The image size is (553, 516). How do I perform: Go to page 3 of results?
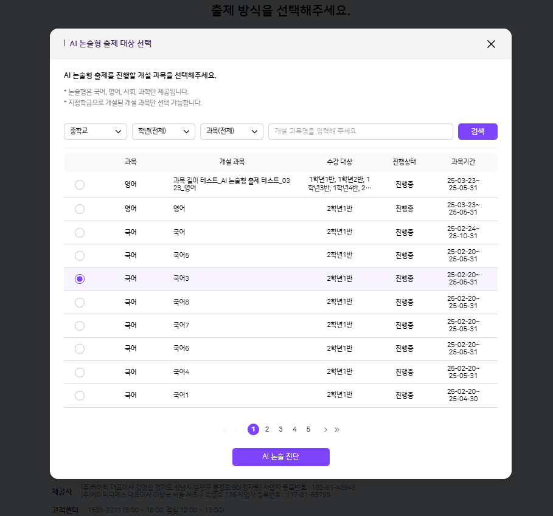(x=280, y=430)
